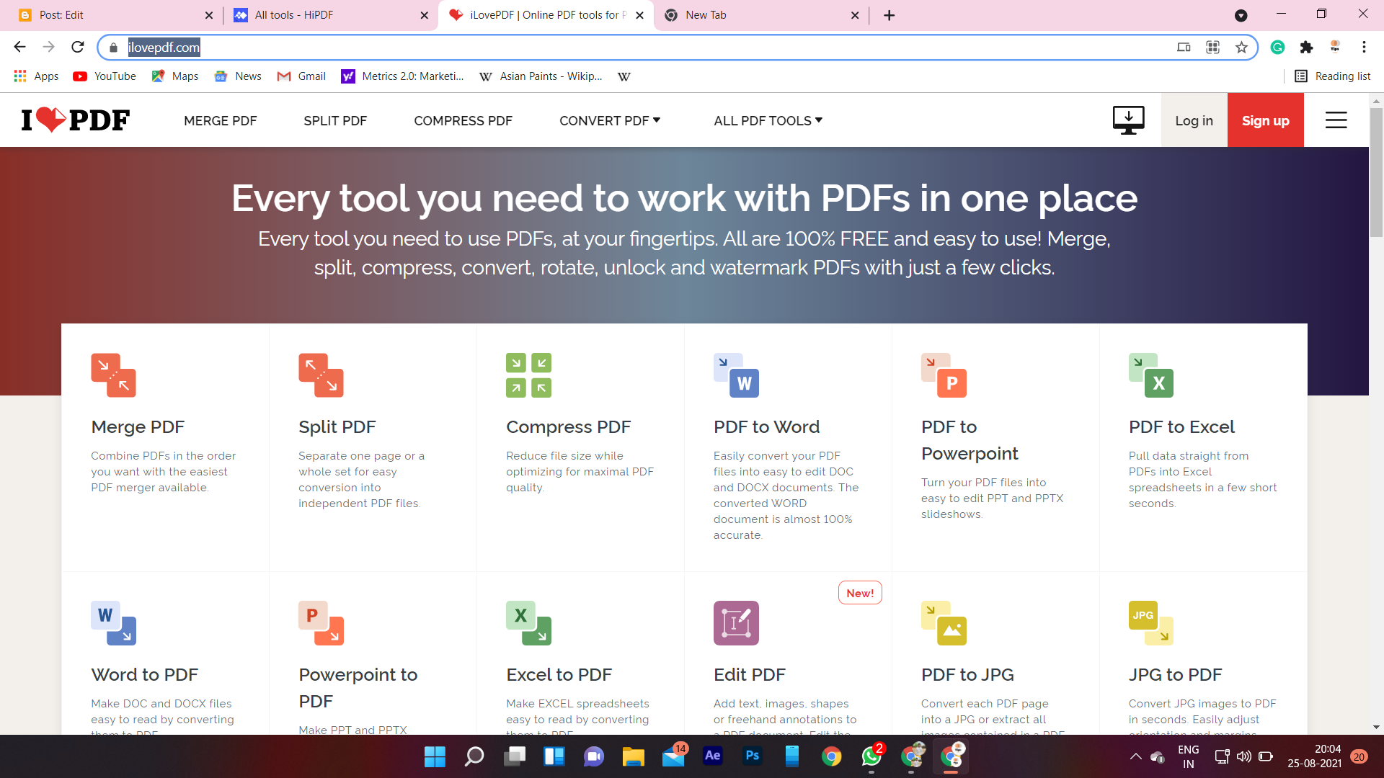Click the Sign up button
The width and height of the screenshot is (1384, 778).
(1265, 120)
